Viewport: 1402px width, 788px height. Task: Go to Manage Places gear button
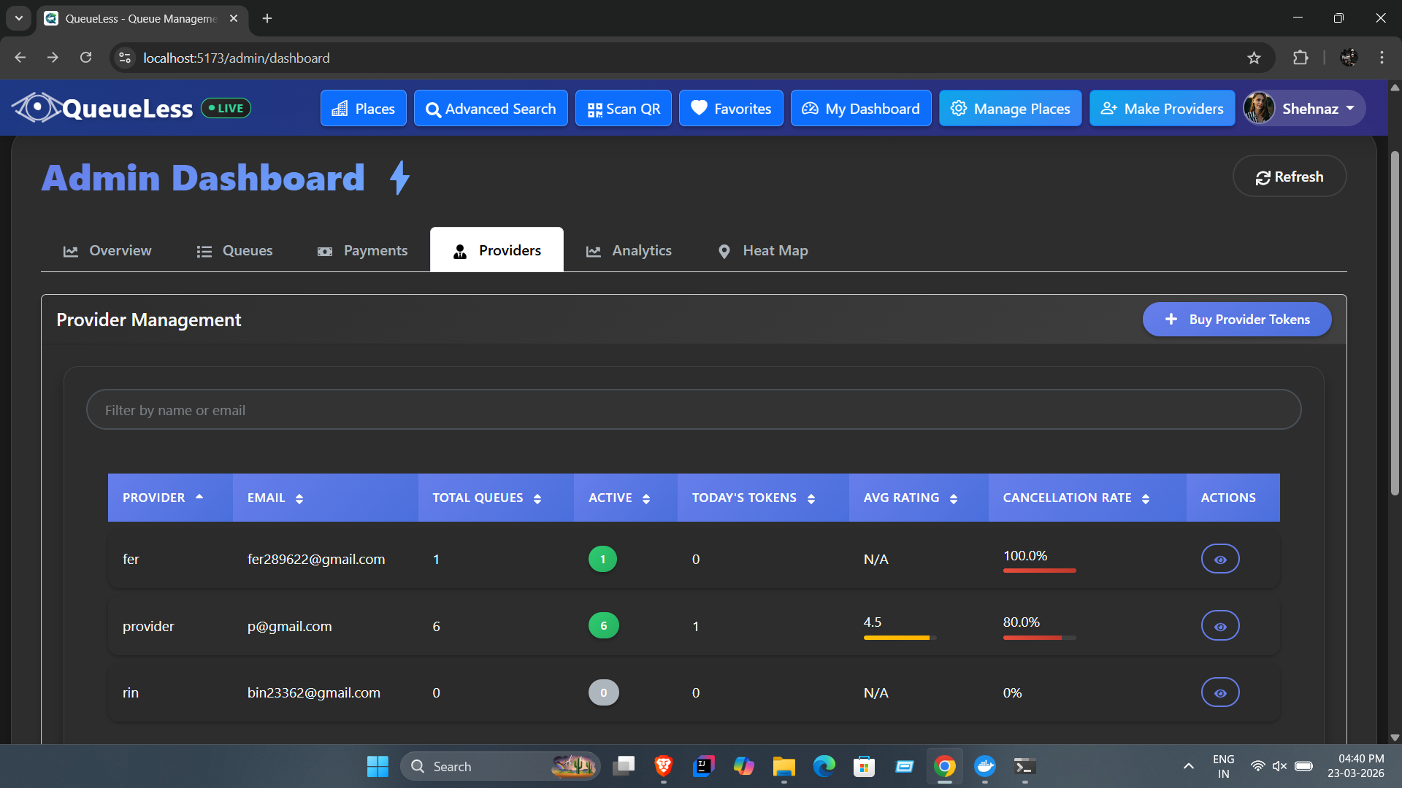[1011, 108]
